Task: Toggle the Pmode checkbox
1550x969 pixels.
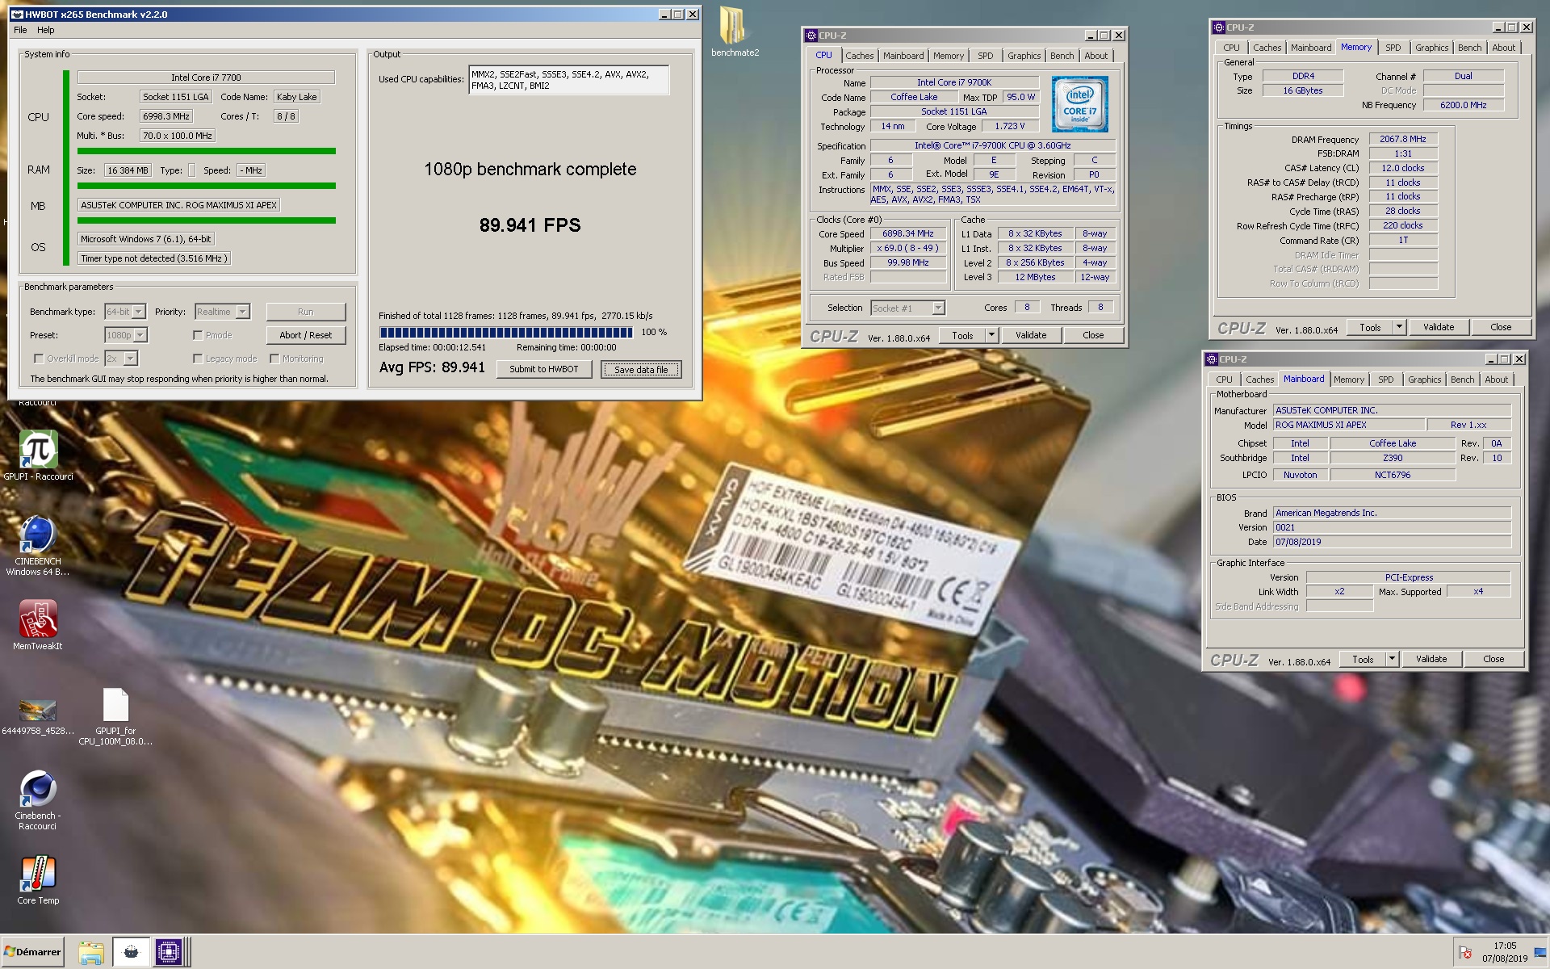Action: click(x=198, y=335)
